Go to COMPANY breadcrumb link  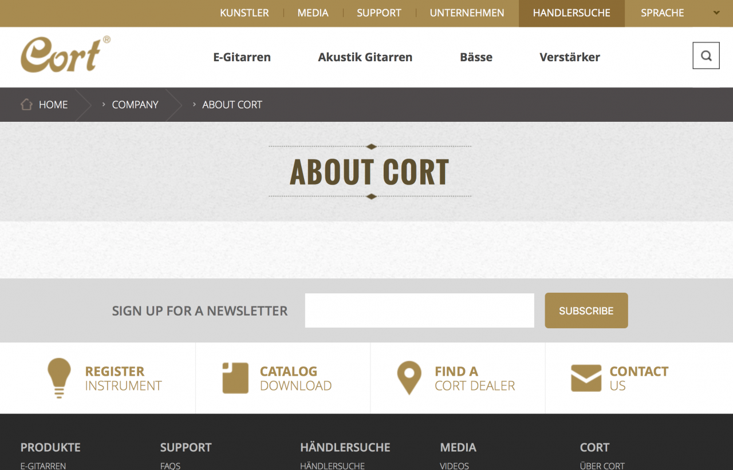[135, 105]
